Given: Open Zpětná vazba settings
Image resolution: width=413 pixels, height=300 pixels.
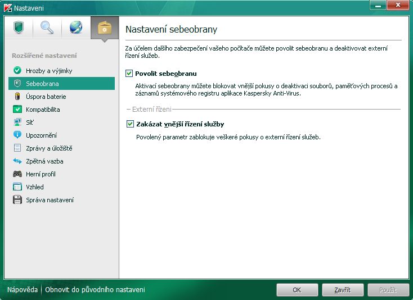Looking at the screenshot, I should 62,161.
